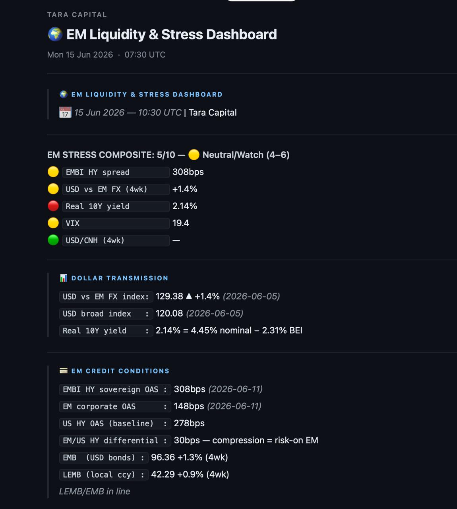This screenshot has width=457, height=509.
Task: Click the italic 15 Jun 2026 — 10:30 UTC text
Action: 128,113
